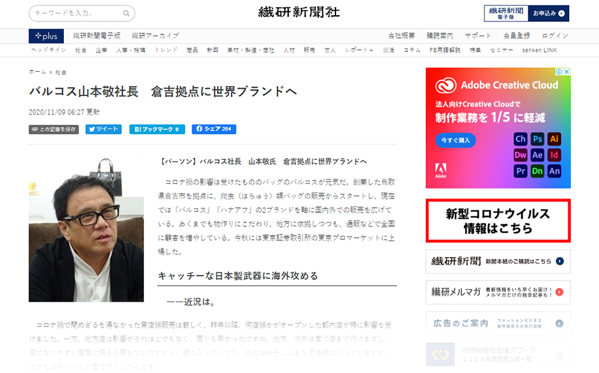Click ログイン link
This screenshot has width=599, height=373.
tap(555, 36)
